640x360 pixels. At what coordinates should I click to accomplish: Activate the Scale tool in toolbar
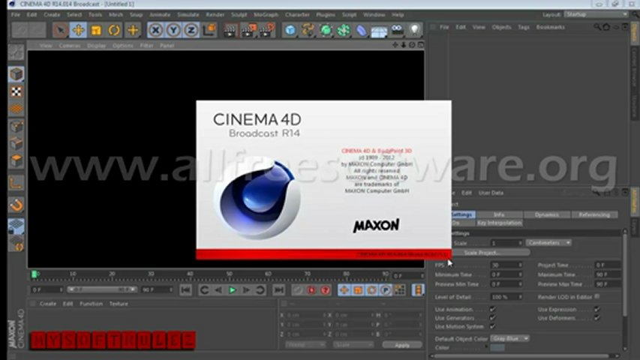[x=96, y=30]
